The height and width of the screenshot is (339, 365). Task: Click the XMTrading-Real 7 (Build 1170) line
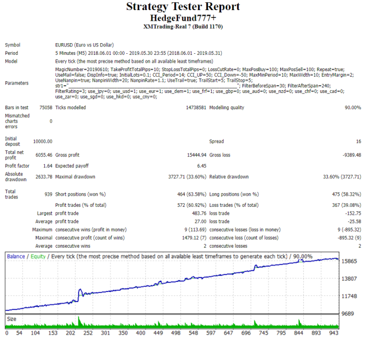183,27
